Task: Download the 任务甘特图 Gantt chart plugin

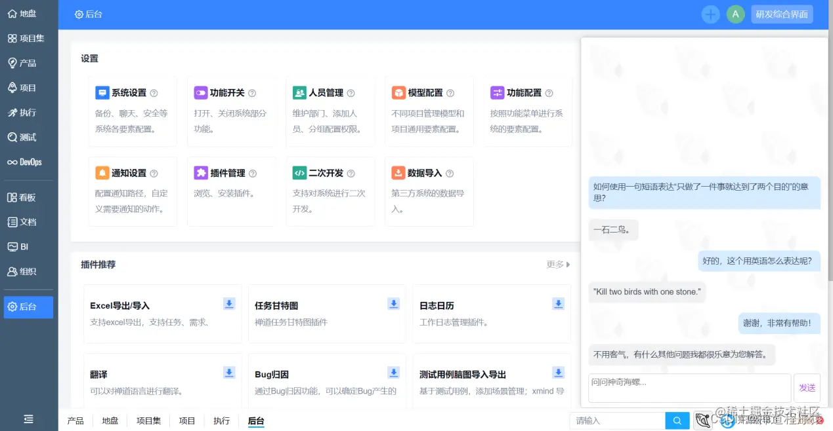Action: pyautogui.click(x=393, y=303)
